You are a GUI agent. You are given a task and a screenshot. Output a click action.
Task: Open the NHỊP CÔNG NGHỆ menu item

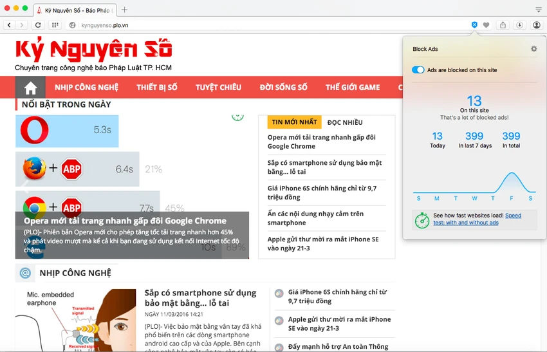point(86,88)
